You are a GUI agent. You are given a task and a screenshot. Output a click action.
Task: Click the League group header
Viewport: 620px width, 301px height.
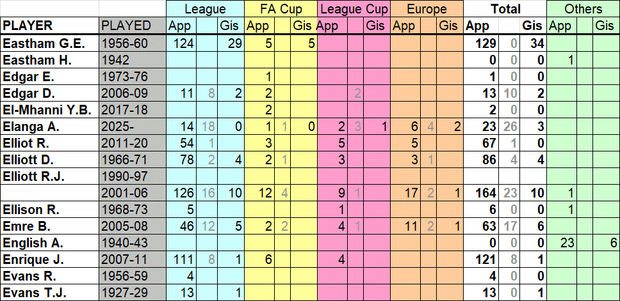(205, 9)
